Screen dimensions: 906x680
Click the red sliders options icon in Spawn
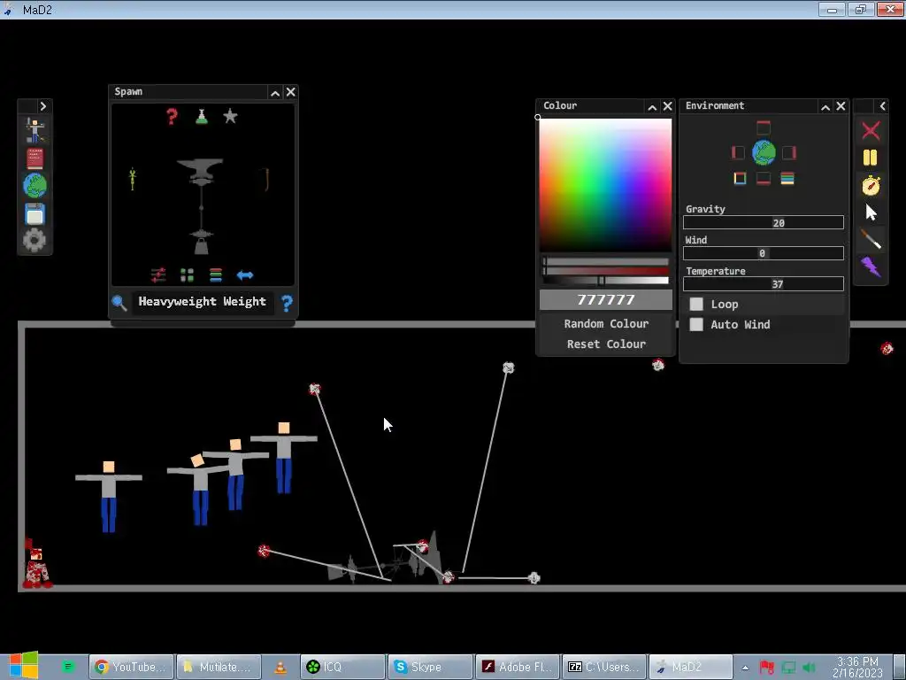coord(157,274)
